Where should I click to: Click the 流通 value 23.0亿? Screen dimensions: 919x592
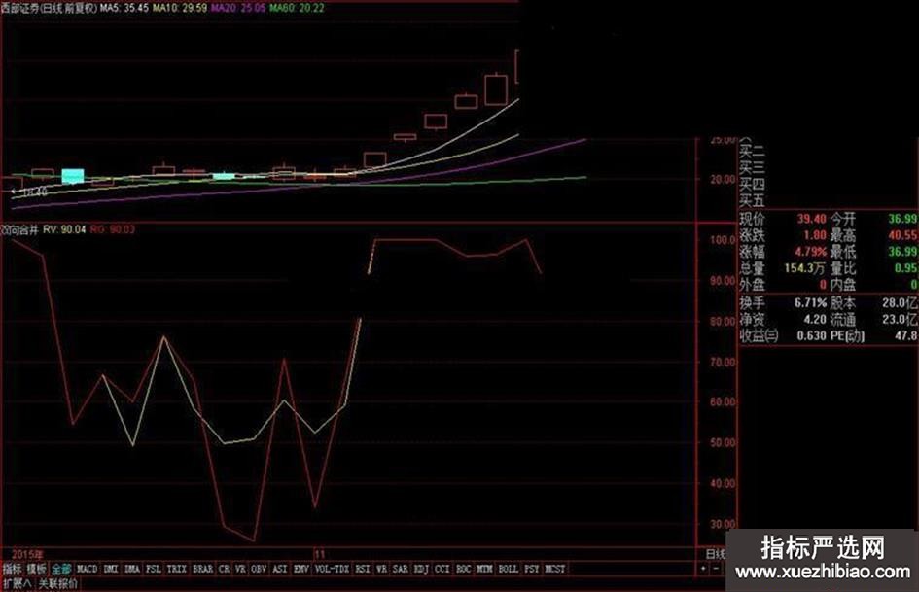coord(901,320)
